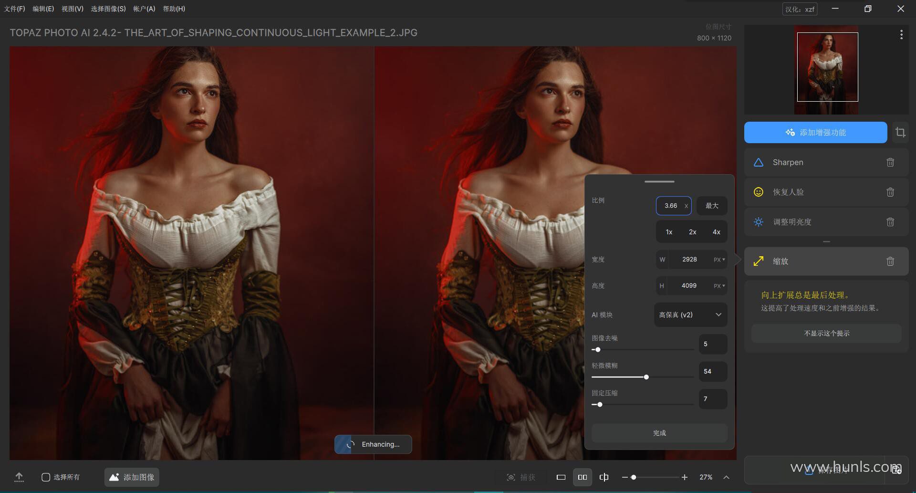916x493 pixels.
Task: Open the 视图(V) menu
Action: click(x=72, y=9)
